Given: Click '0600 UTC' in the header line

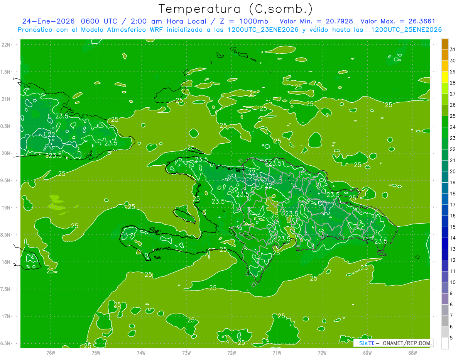Looking at the screenshot, I should pyautogui.click(x=100, y=21).
